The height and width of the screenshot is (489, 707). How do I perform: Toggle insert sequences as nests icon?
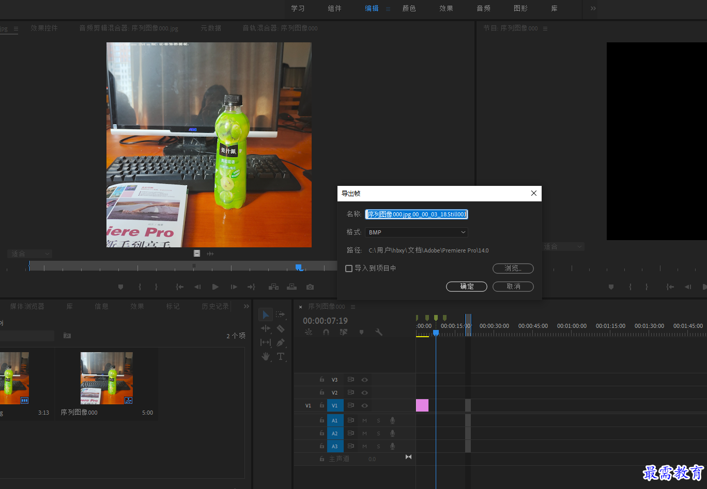point(309,332)
